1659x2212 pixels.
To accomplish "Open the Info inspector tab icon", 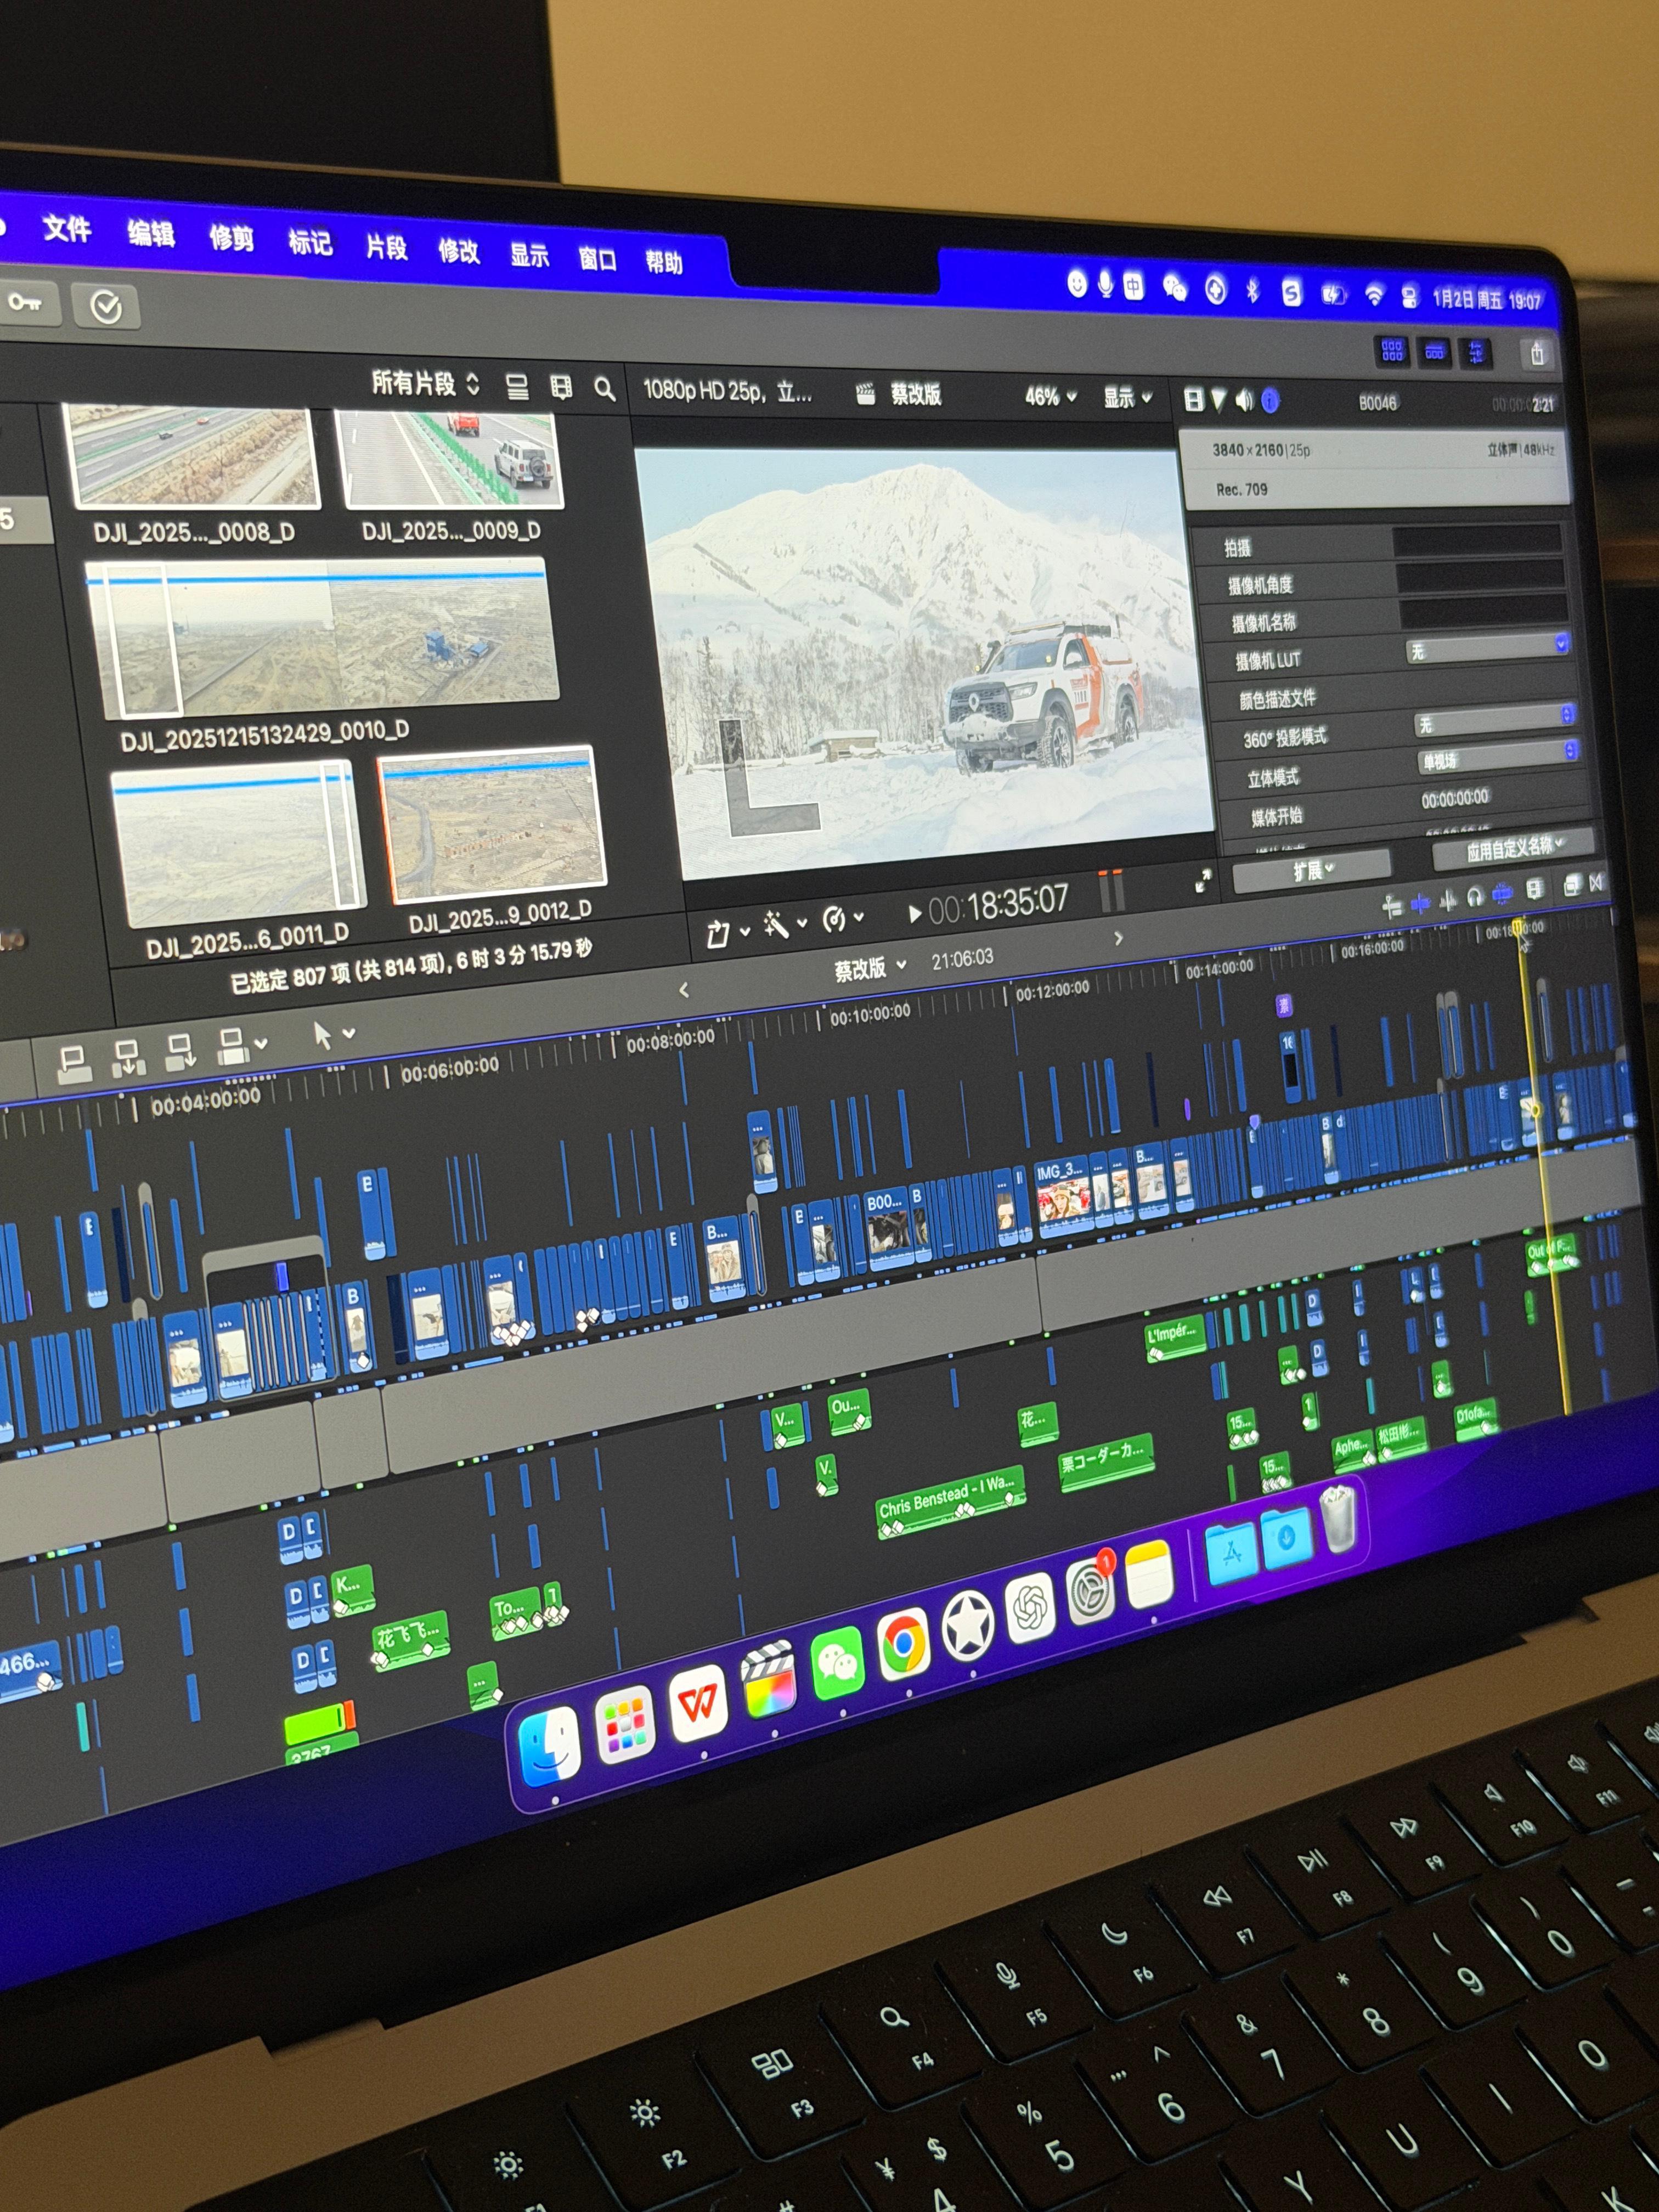I will tap(1270, 401).
